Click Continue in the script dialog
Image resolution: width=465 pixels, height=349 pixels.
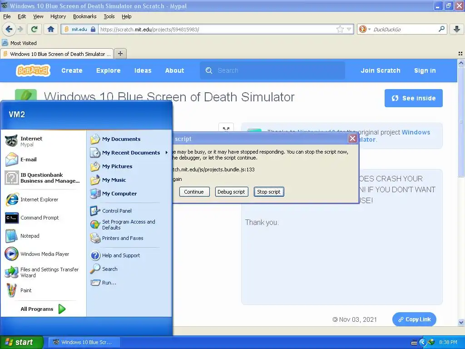point(194,192)
